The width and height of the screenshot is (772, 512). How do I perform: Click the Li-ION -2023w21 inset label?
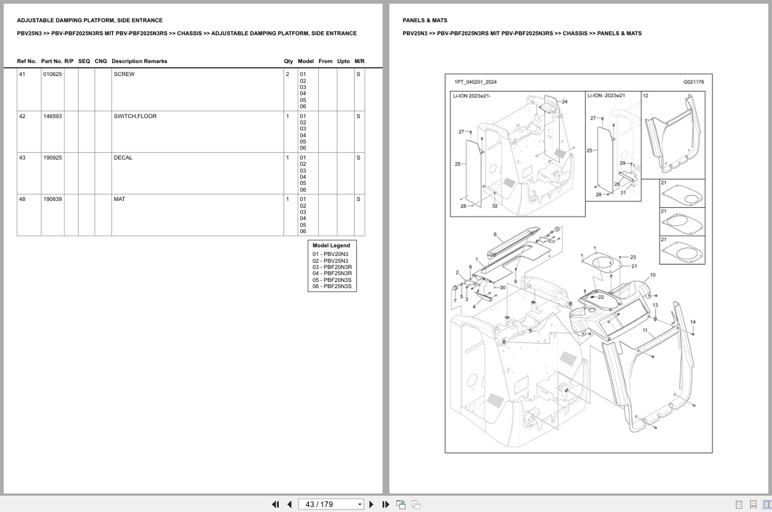[606, 96]
